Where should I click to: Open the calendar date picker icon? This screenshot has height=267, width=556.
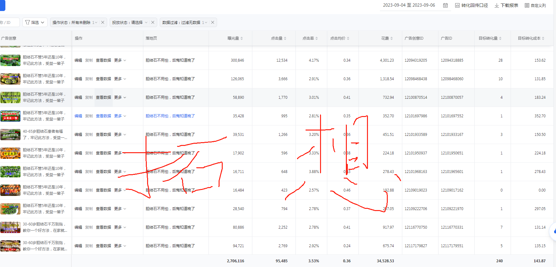(x=445, y=5)
